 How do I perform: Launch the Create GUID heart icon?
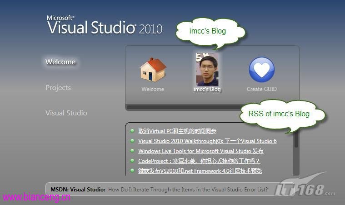click(262, 70)
